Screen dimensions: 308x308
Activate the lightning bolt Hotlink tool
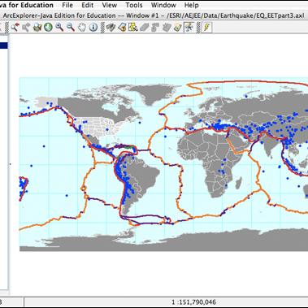[206, 28]
